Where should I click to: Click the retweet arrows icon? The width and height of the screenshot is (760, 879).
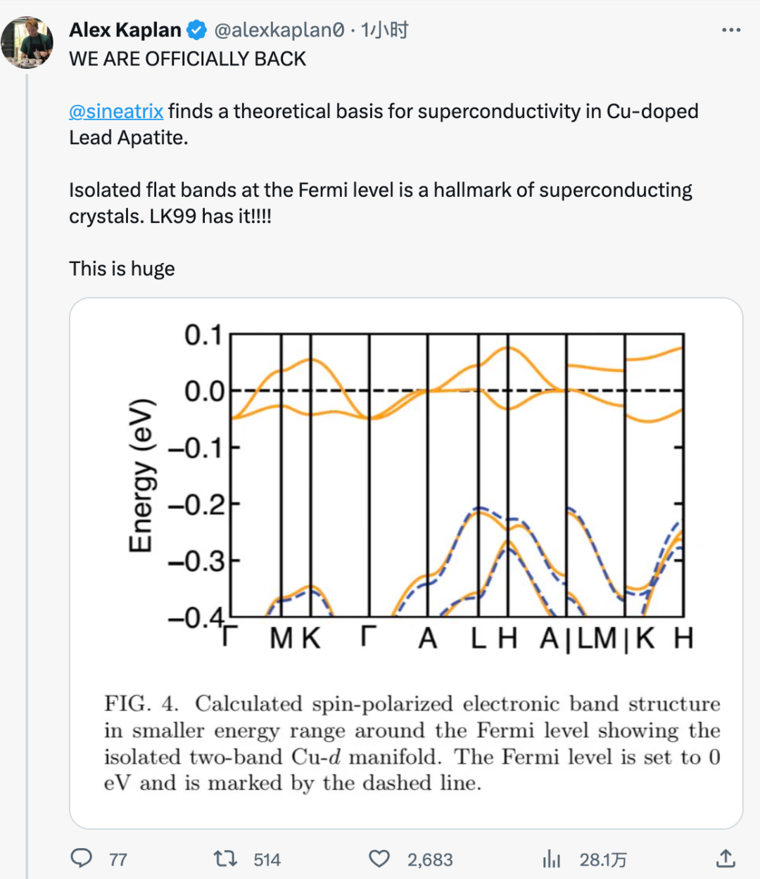click(x=225, y=859)
